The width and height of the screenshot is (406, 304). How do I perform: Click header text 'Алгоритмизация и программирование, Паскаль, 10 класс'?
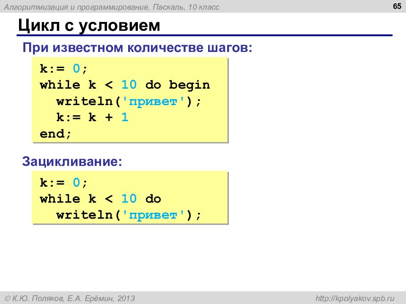point(112,7)
